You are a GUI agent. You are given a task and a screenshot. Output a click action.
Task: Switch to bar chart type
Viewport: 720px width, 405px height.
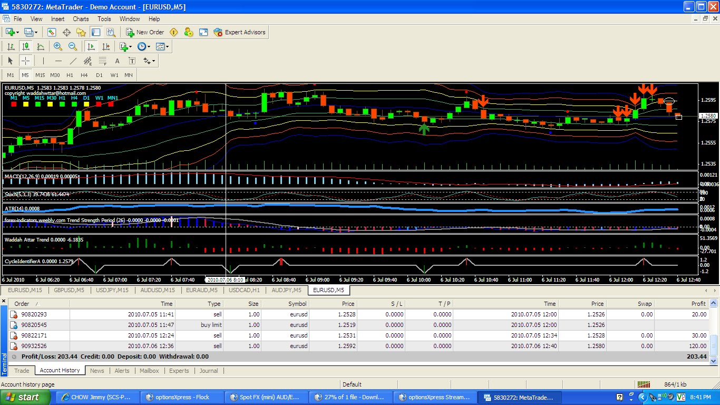11,46
